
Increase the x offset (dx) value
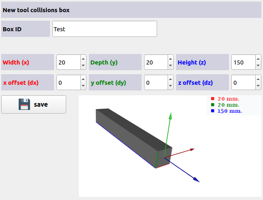pyautogui.click(x=83, y=79)
